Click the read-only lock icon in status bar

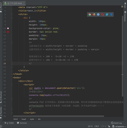pyautogui.click(x=109, y=126)
